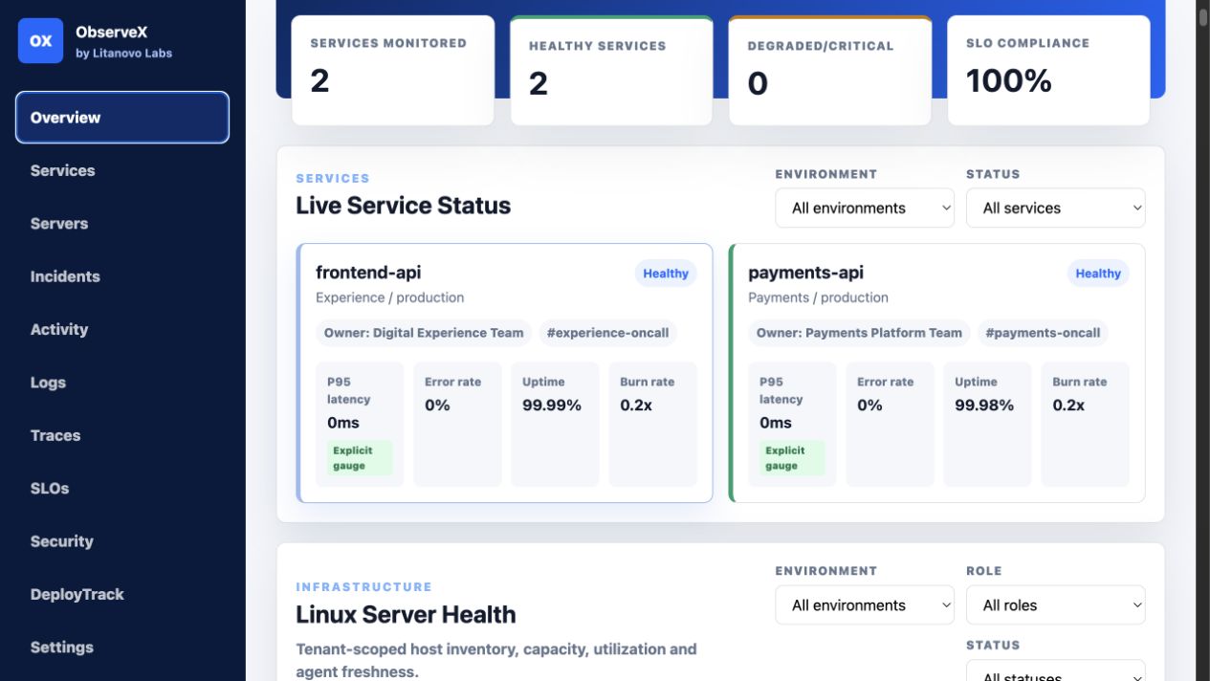Click the frontend-api P95 latency tile
Image resolution: width=1210 pixels, height=681 pixels.
tap(360, 424)
